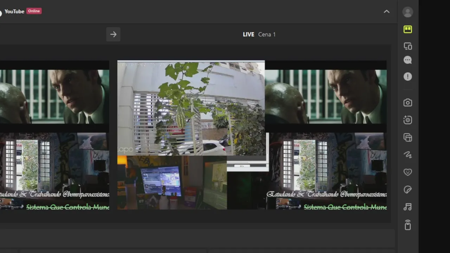Select the outdoor plant camera preview
The width and height of the screenshot is (450, 253).
tap(191, 108)
